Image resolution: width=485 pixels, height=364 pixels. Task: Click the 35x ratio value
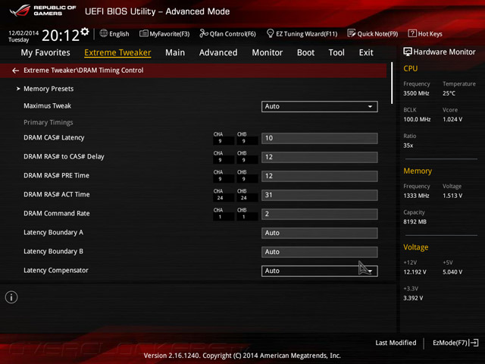pos(408,146)
